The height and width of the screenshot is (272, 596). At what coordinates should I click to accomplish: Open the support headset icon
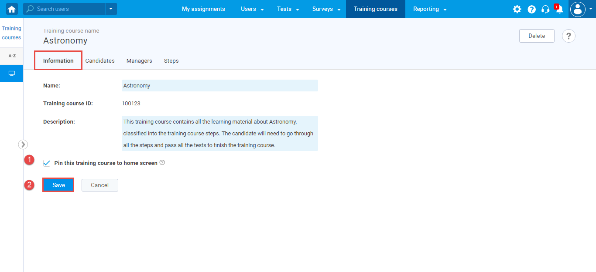(x=545, y=9)
